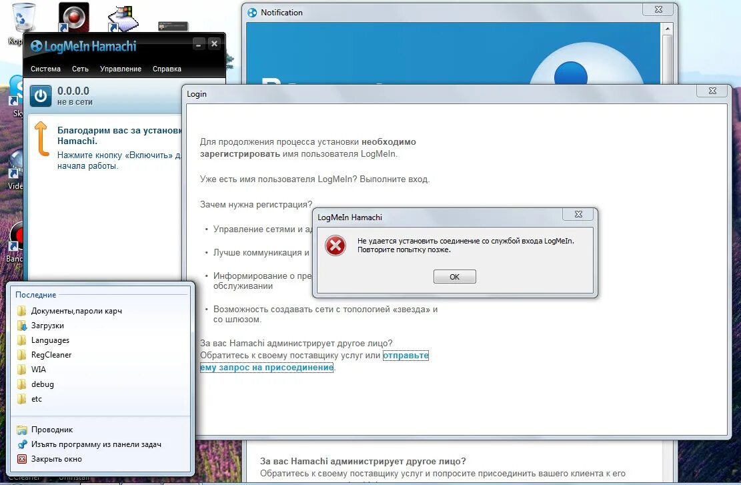Open the red record-button desktop shortcut
Viewport: 741px width, 485px height.
coord(74,17)
